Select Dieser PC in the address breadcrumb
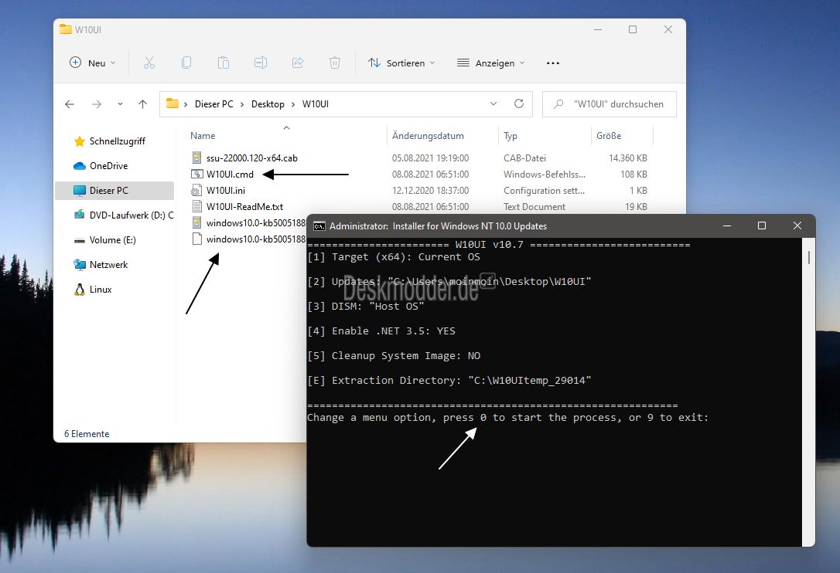This screenshot has width=840, height=573. pyautogui.click(x=213, y=104)
